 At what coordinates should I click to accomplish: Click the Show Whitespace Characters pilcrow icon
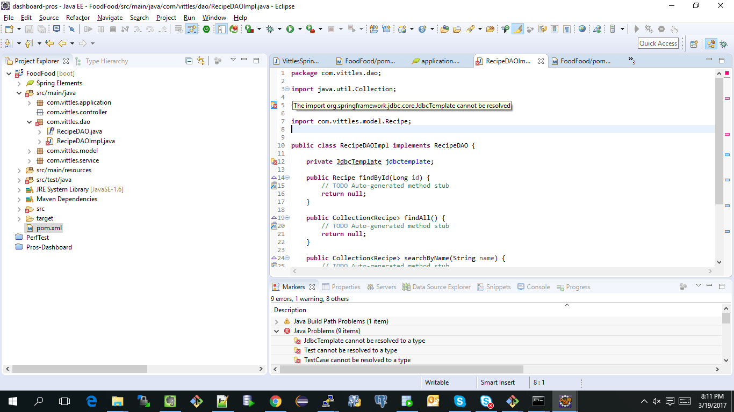[566, 29]
